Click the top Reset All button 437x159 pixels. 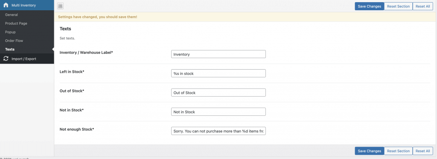[x=423, y=6]
